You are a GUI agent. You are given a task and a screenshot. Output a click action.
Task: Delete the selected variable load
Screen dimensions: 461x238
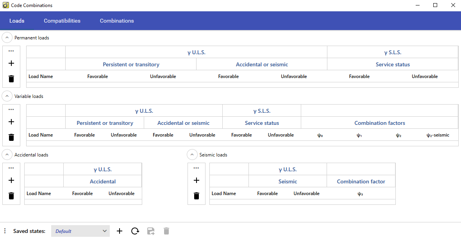click(11, 137)
